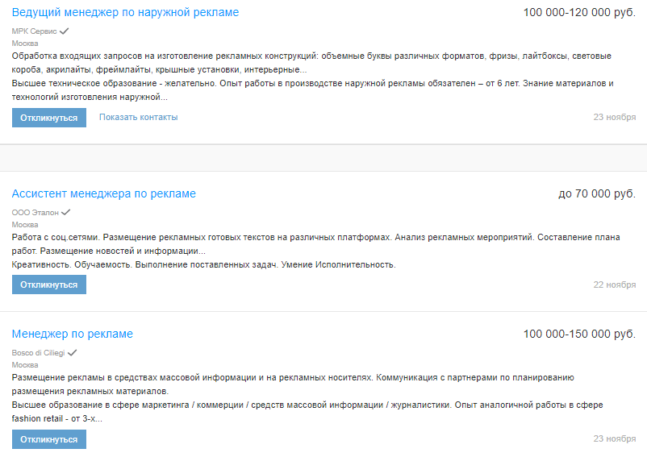The image size is (647, 457).
Task: Click verified checkmark next to МРК Сервис
Action: coord(65,31)
